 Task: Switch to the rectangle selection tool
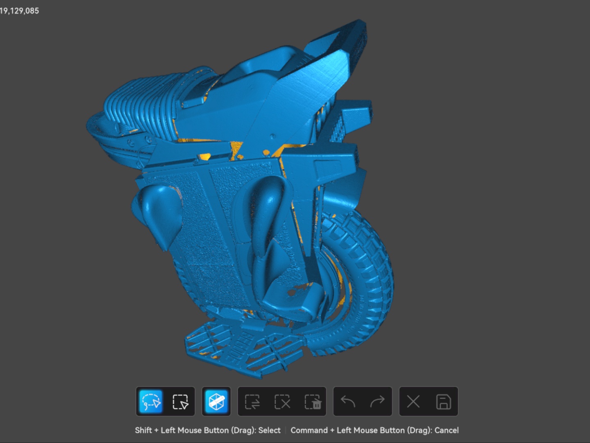coord(180,402)
